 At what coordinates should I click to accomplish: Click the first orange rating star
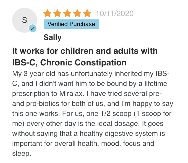48,13
